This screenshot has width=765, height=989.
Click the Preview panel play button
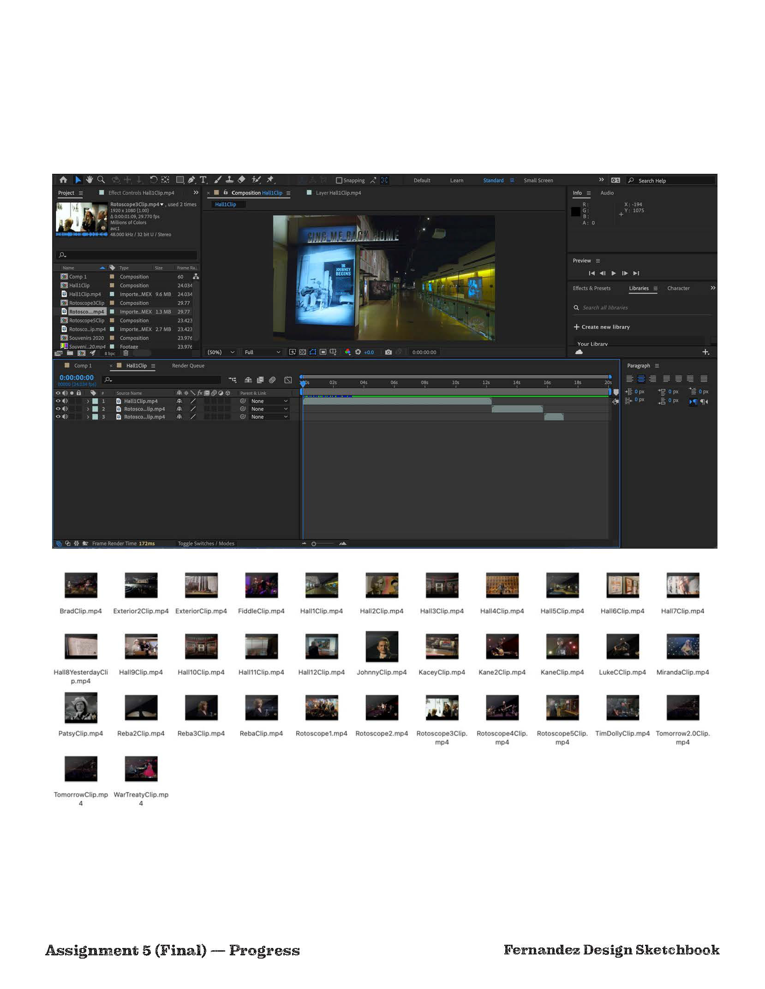coord(614,273)
